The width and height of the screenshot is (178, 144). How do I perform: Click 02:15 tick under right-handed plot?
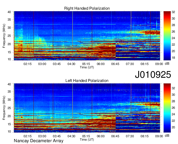tap(27, 64)
